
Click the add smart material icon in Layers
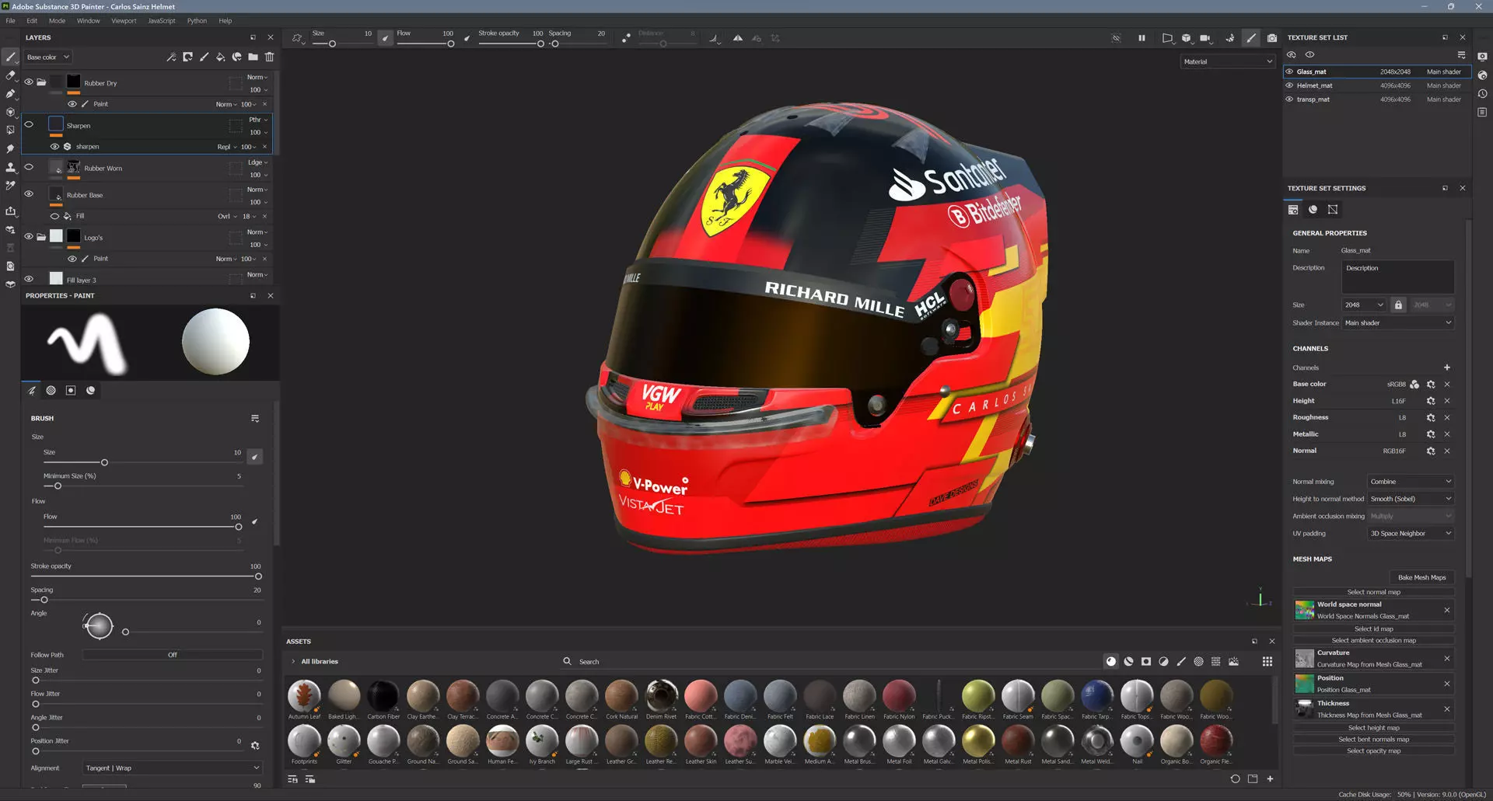(236, 57)
